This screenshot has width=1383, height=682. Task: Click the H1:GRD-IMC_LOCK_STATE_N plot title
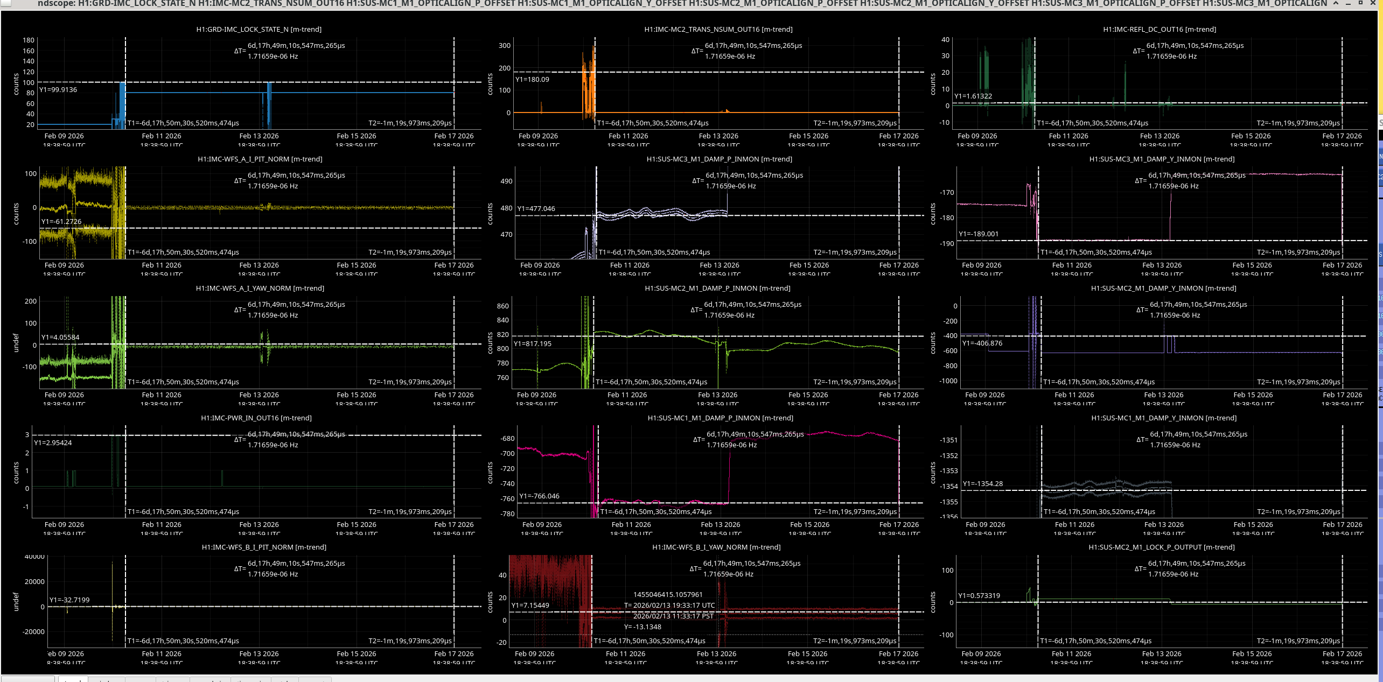pyautogui.click(x=259, y=30)
